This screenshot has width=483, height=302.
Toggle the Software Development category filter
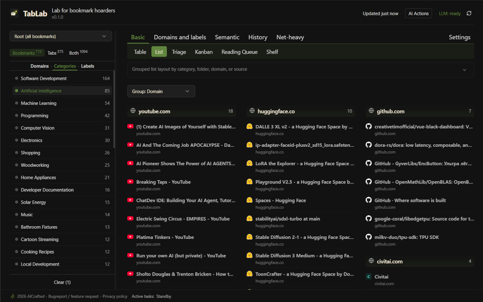point(62,78)
